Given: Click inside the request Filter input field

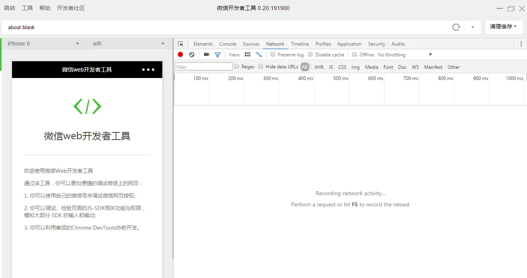Looking at the screenshot, I should [x=202, y=66].
